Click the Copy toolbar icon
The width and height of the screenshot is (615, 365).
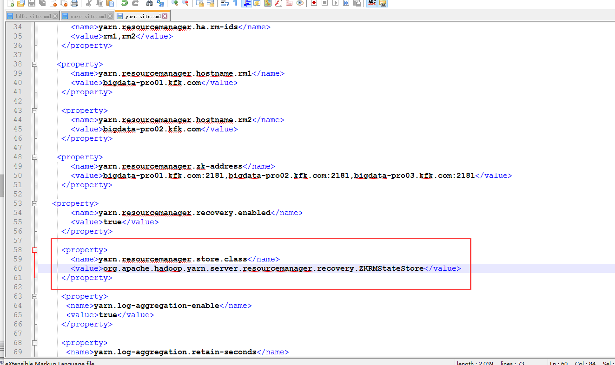(x=99, y=3)
